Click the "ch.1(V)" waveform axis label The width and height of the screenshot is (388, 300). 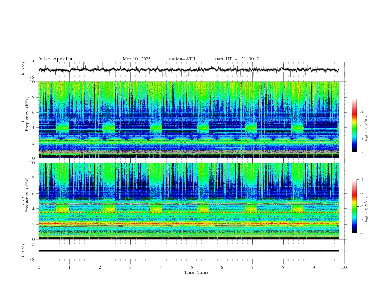click(x=24, y=70)
